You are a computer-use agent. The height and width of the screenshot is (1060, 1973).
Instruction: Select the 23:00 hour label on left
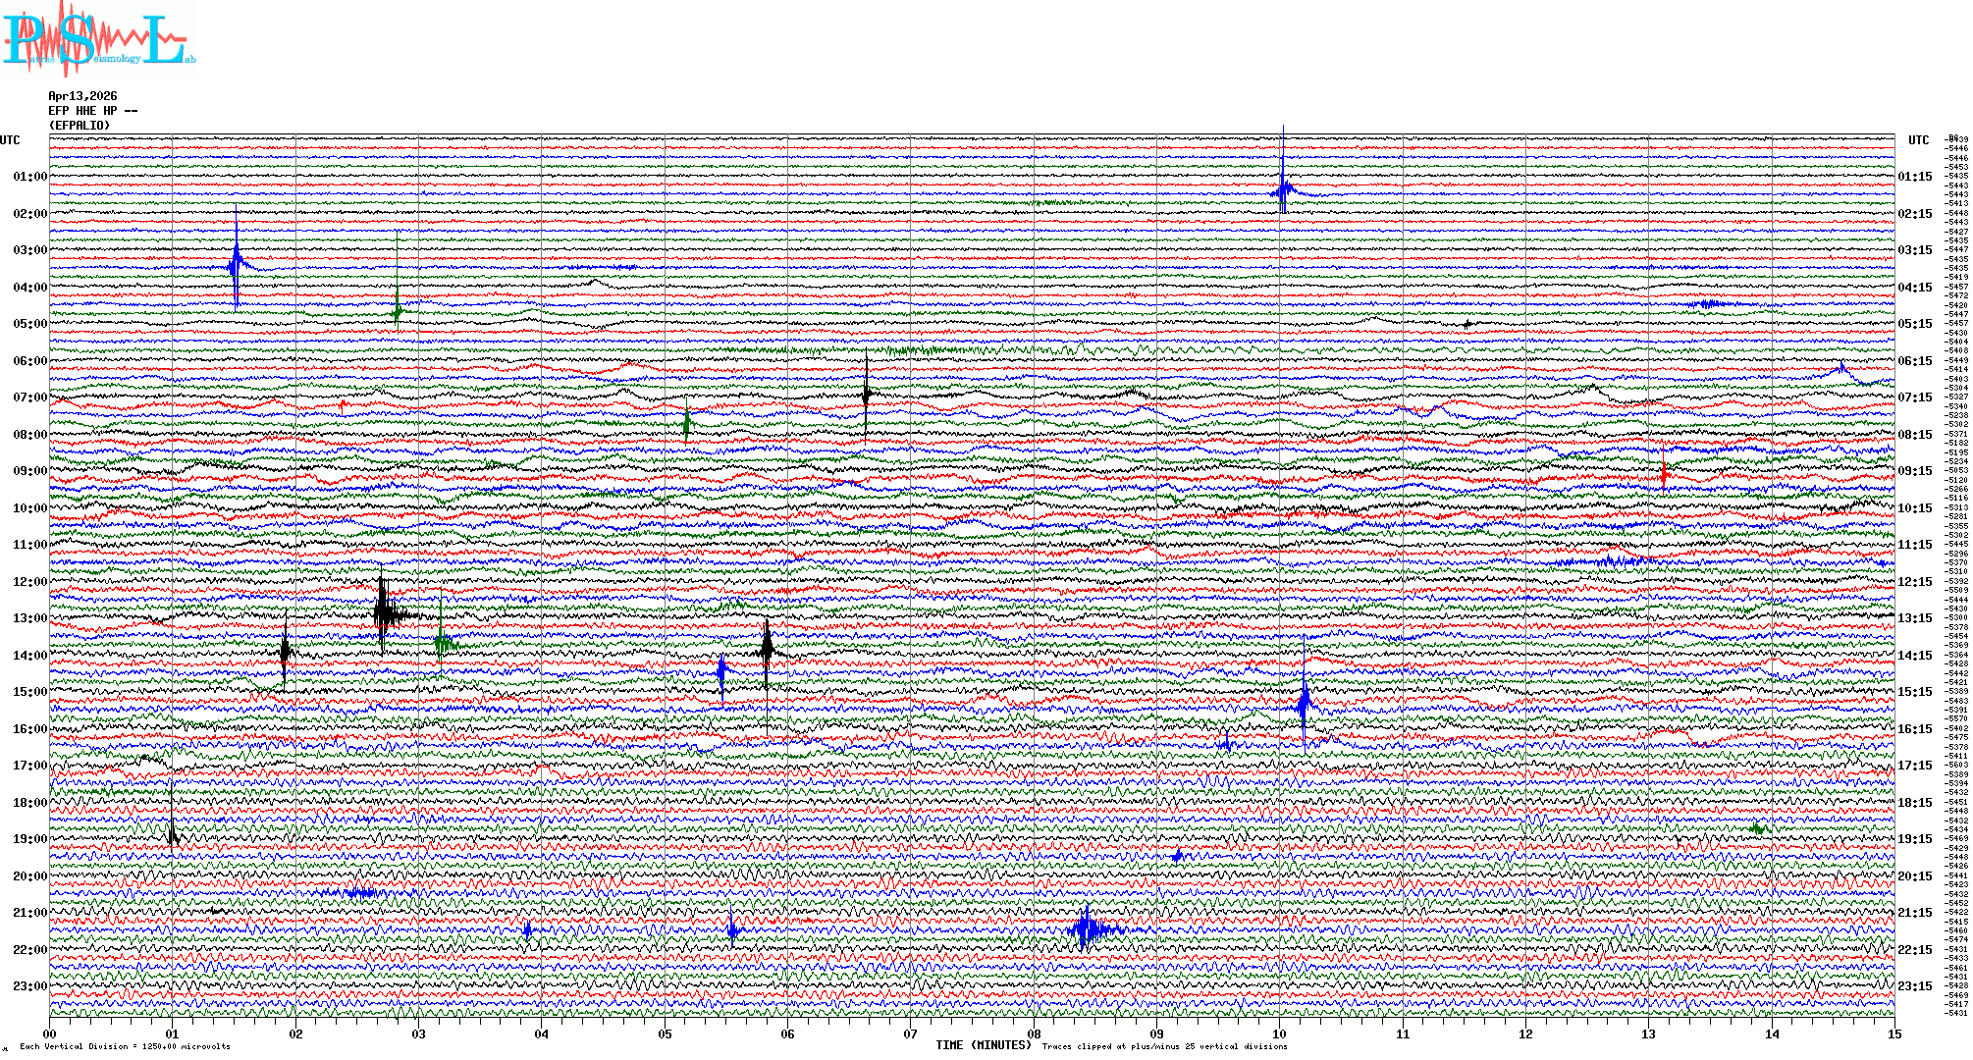click(29, 986)
